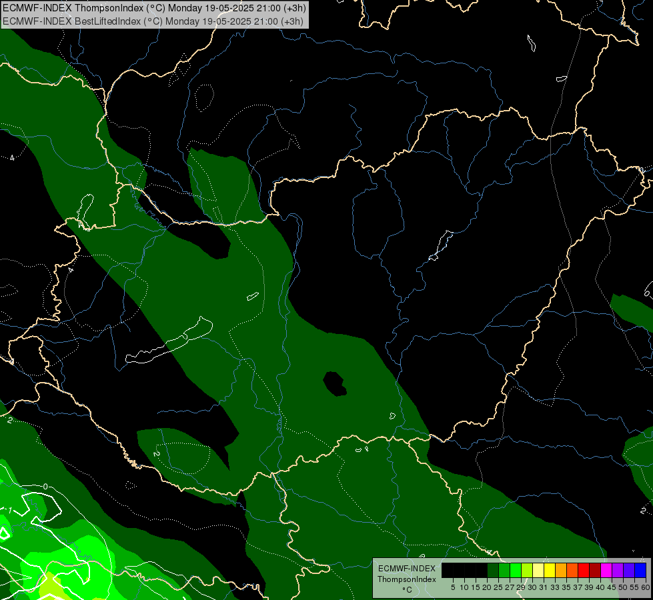Click legend tick label '20'
Image resolution: width=653 pixels, height=600 pixels.
[x=487, y=587]
